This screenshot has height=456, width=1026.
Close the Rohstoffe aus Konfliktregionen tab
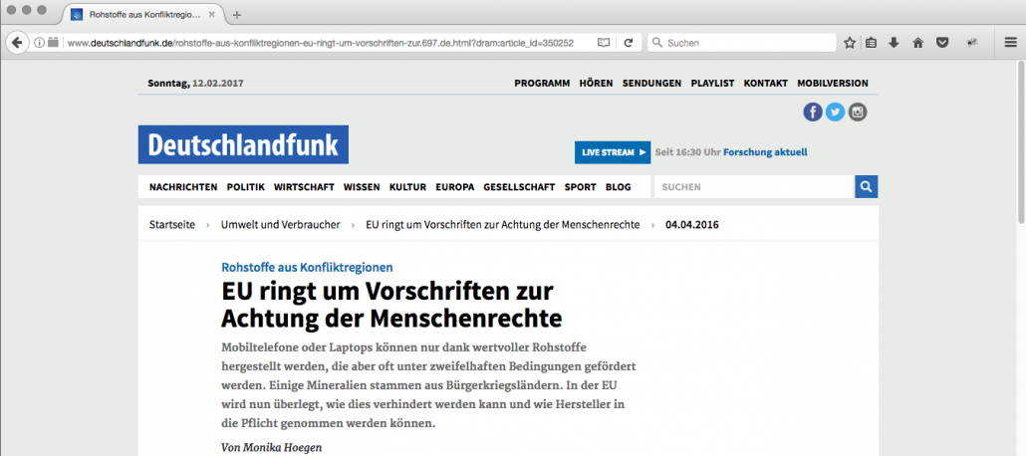pos(211,14)
